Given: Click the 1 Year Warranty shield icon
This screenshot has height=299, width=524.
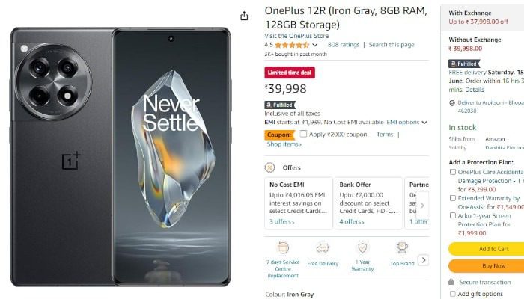Looking at the screenshot, I should (x=362, y=247).
